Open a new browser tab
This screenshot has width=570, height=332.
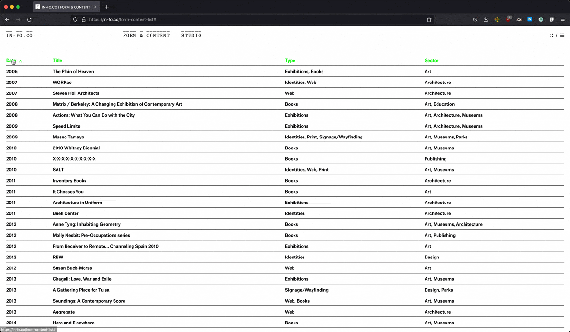click(x=106, y=7)
